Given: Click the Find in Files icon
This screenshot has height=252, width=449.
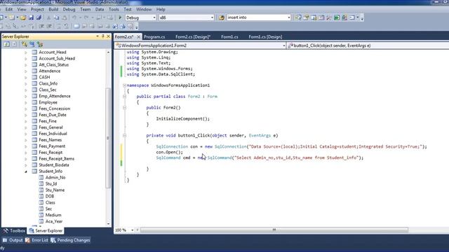Looking at the screenshot, I should click(222, 17).
